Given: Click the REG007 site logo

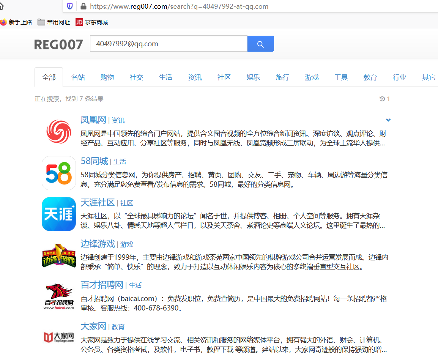Looking at the screenshot, I should point(58,44).
